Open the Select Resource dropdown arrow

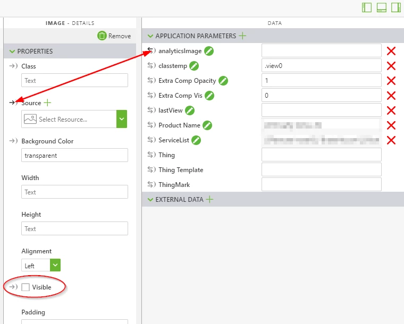[x=122, y=119]
